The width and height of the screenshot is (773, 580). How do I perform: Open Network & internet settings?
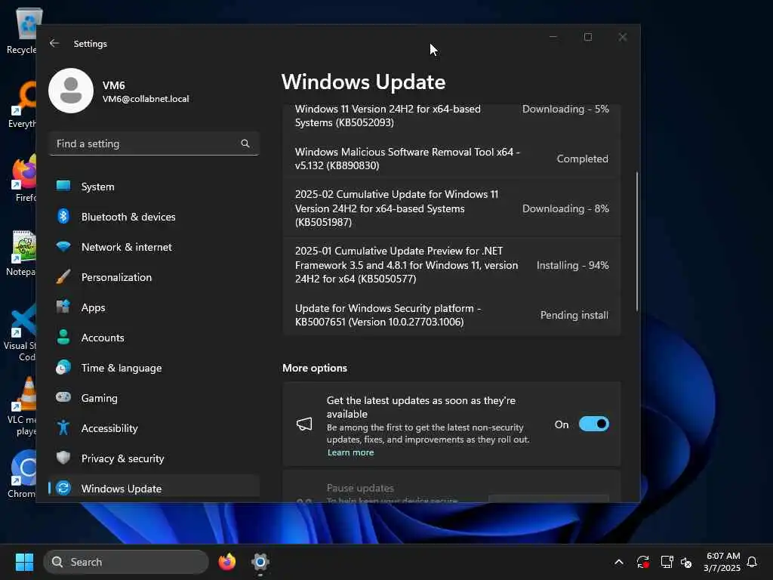pyautogui.click(x=154, y=247)
